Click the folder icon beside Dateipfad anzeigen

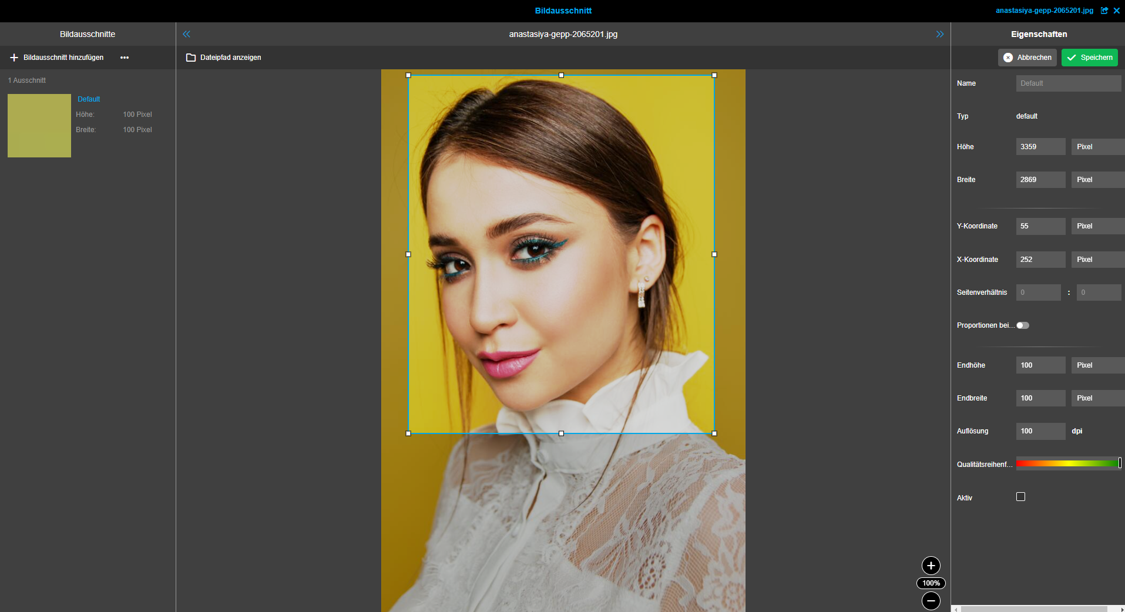coord(192,57)
